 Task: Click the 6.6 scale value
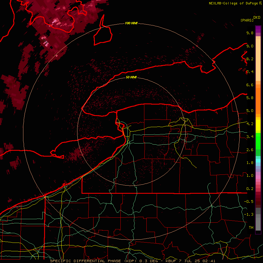250,85
